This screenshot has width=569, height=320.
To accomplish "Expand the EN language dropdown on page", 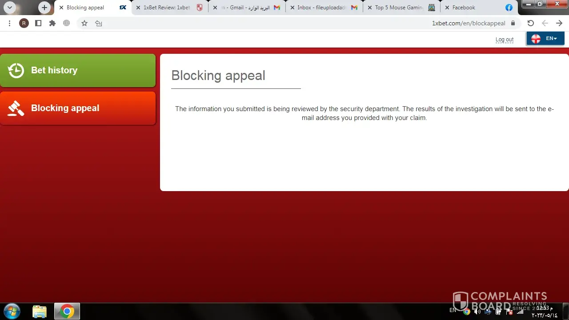I will pos(545,39).
